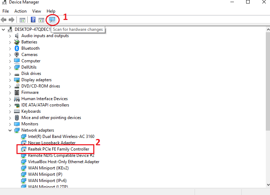Expand the Batteries category
This screenshot has width=270, height=195.
(x=10, y=42)
